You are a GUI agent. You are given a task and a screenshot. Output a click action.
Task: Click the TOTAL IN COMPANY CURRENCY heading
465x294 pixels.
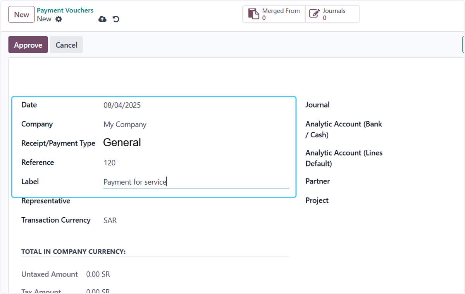[x=74, y=252]
